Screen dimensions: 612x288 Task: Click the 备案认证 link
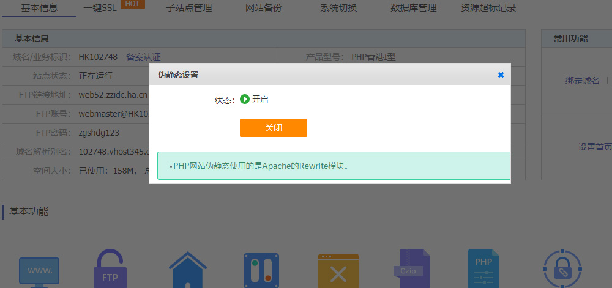(143, 57)
